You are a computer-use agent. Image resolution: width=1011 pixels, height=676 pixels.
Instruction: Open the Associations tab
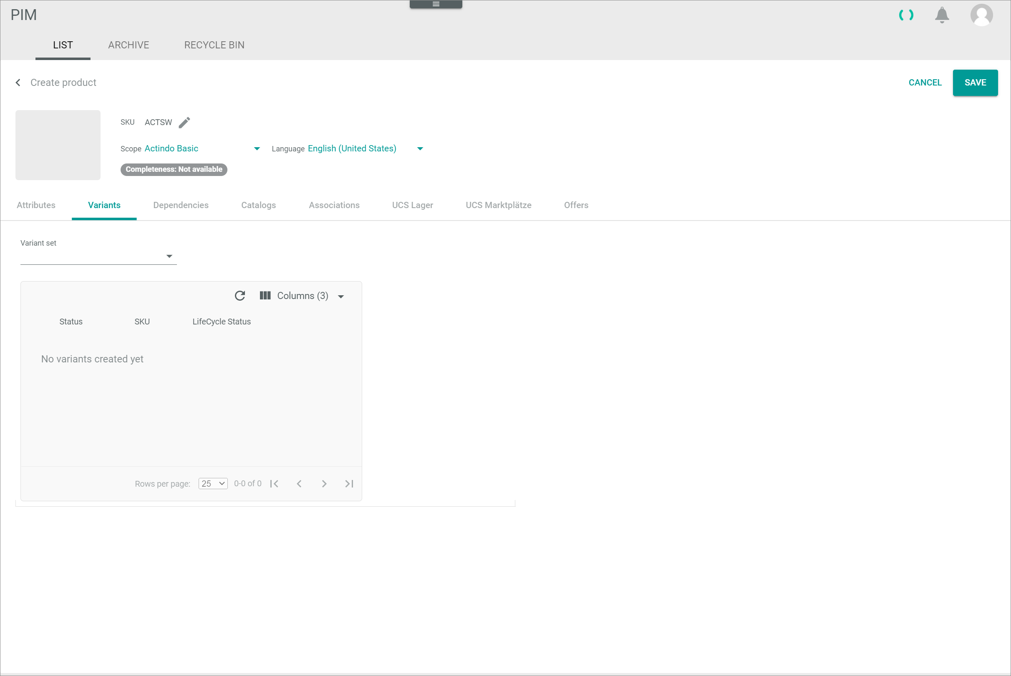334,205
